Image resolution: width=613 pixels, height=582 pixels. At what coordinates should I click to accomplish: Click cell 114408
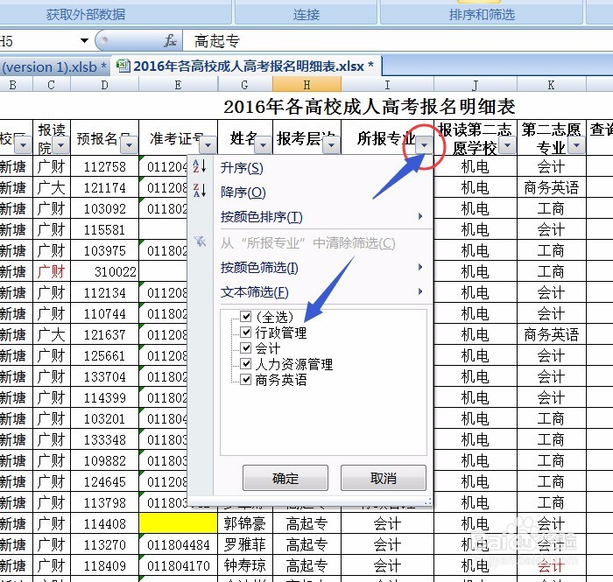[104, 523]
